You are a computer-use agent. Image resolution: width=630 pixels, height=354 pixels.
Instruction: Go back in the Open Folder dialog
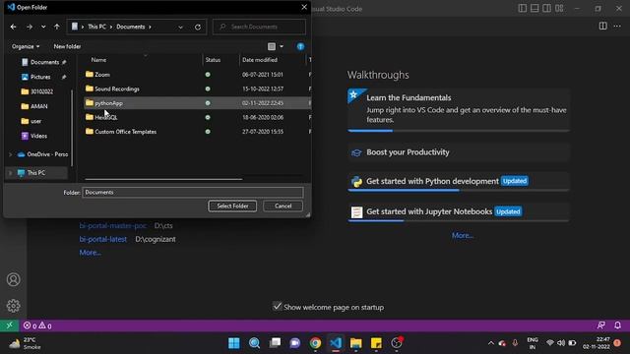pos(13,27)
